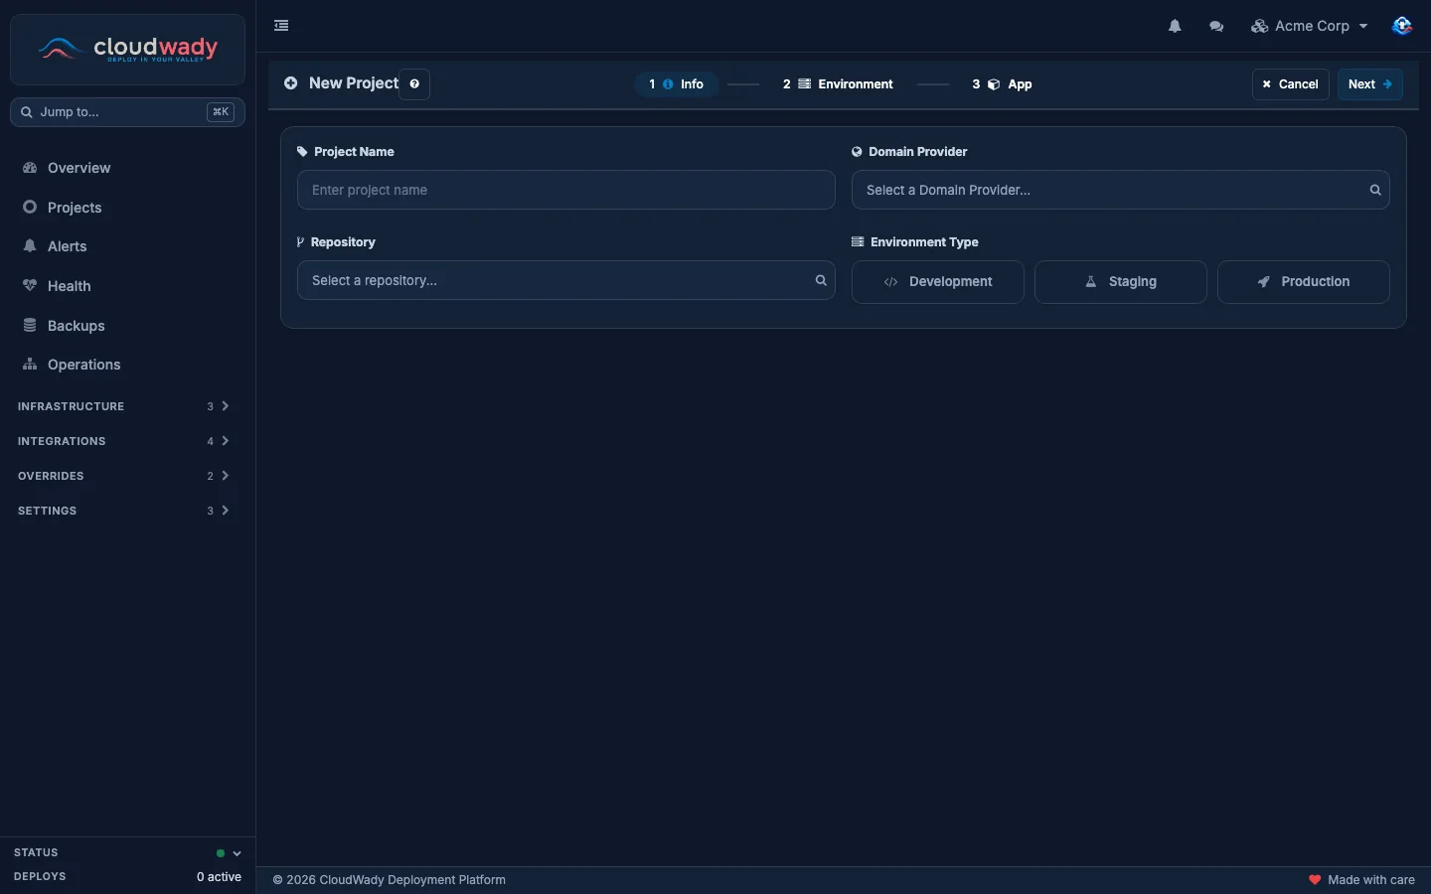Go to the Environment step
The width and height of the screenshot is (1431, 894).
(838, 84)
